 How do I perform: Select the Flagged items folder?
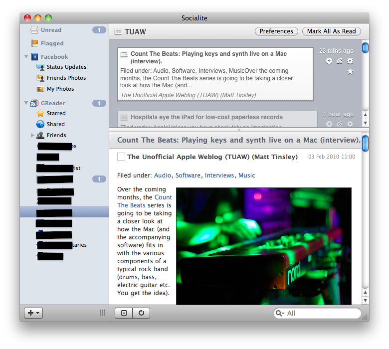click(52, 43)
